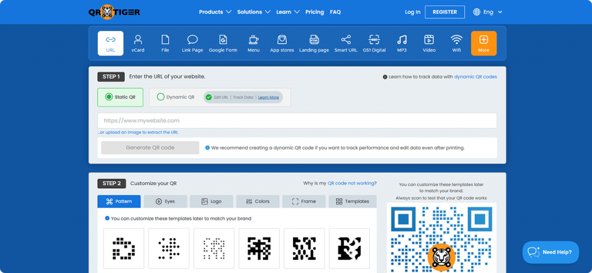
Task: Click the website URL input field
Action: [297, 121]
